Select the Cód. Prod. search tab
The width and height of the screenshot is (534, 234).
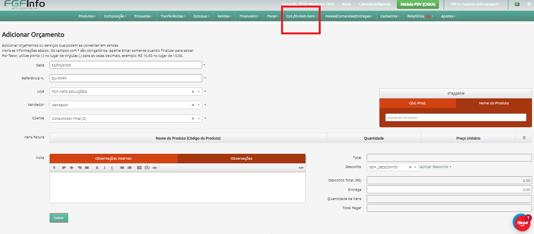pos(417,103)
